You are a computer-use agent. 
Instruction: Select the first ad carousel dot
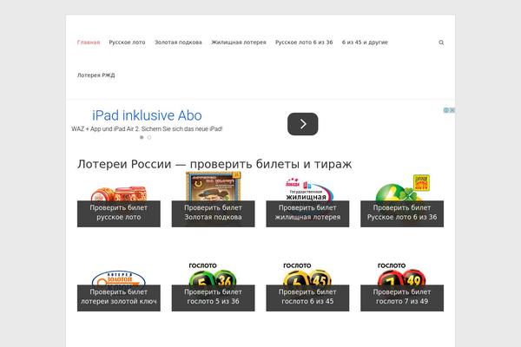[142, 137]
